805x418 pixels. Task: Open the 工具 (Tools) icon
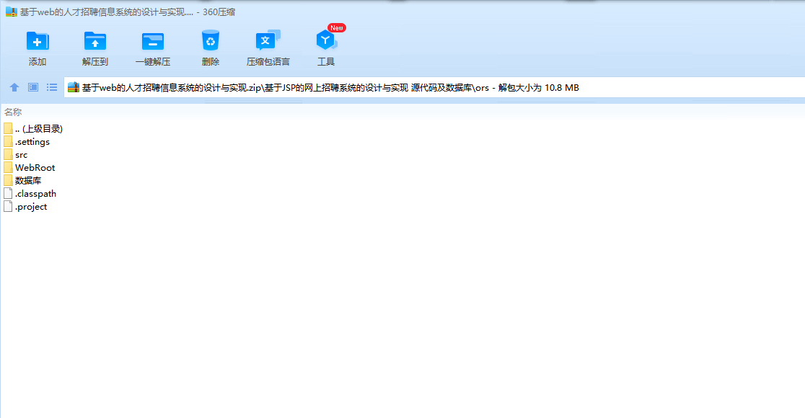[326, 40]
